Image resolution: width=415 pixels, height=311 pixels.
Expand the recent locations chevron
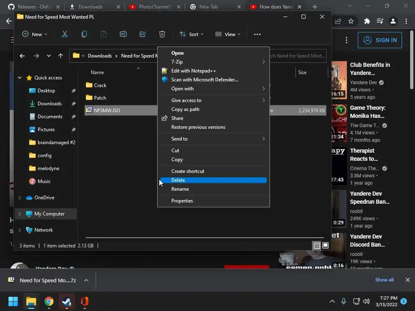49,56
